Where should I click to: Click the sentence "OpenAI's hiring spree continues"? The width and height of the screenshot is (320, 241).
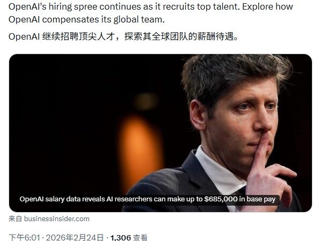[78, 7]
